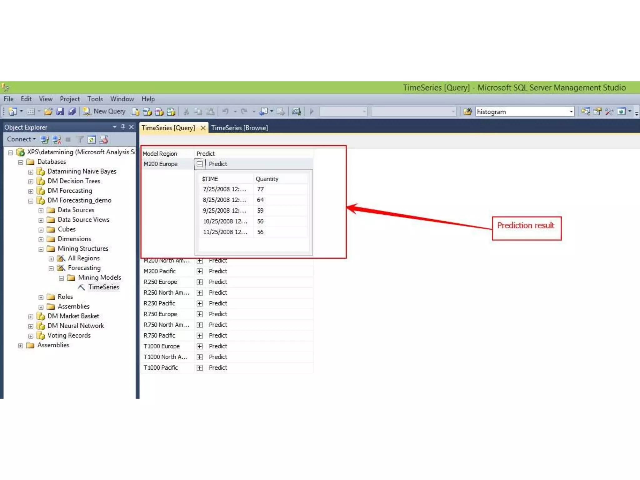Open the Properties Window toolbar icon
Viewport: 640px width, 480px height.
click(597, 112)
